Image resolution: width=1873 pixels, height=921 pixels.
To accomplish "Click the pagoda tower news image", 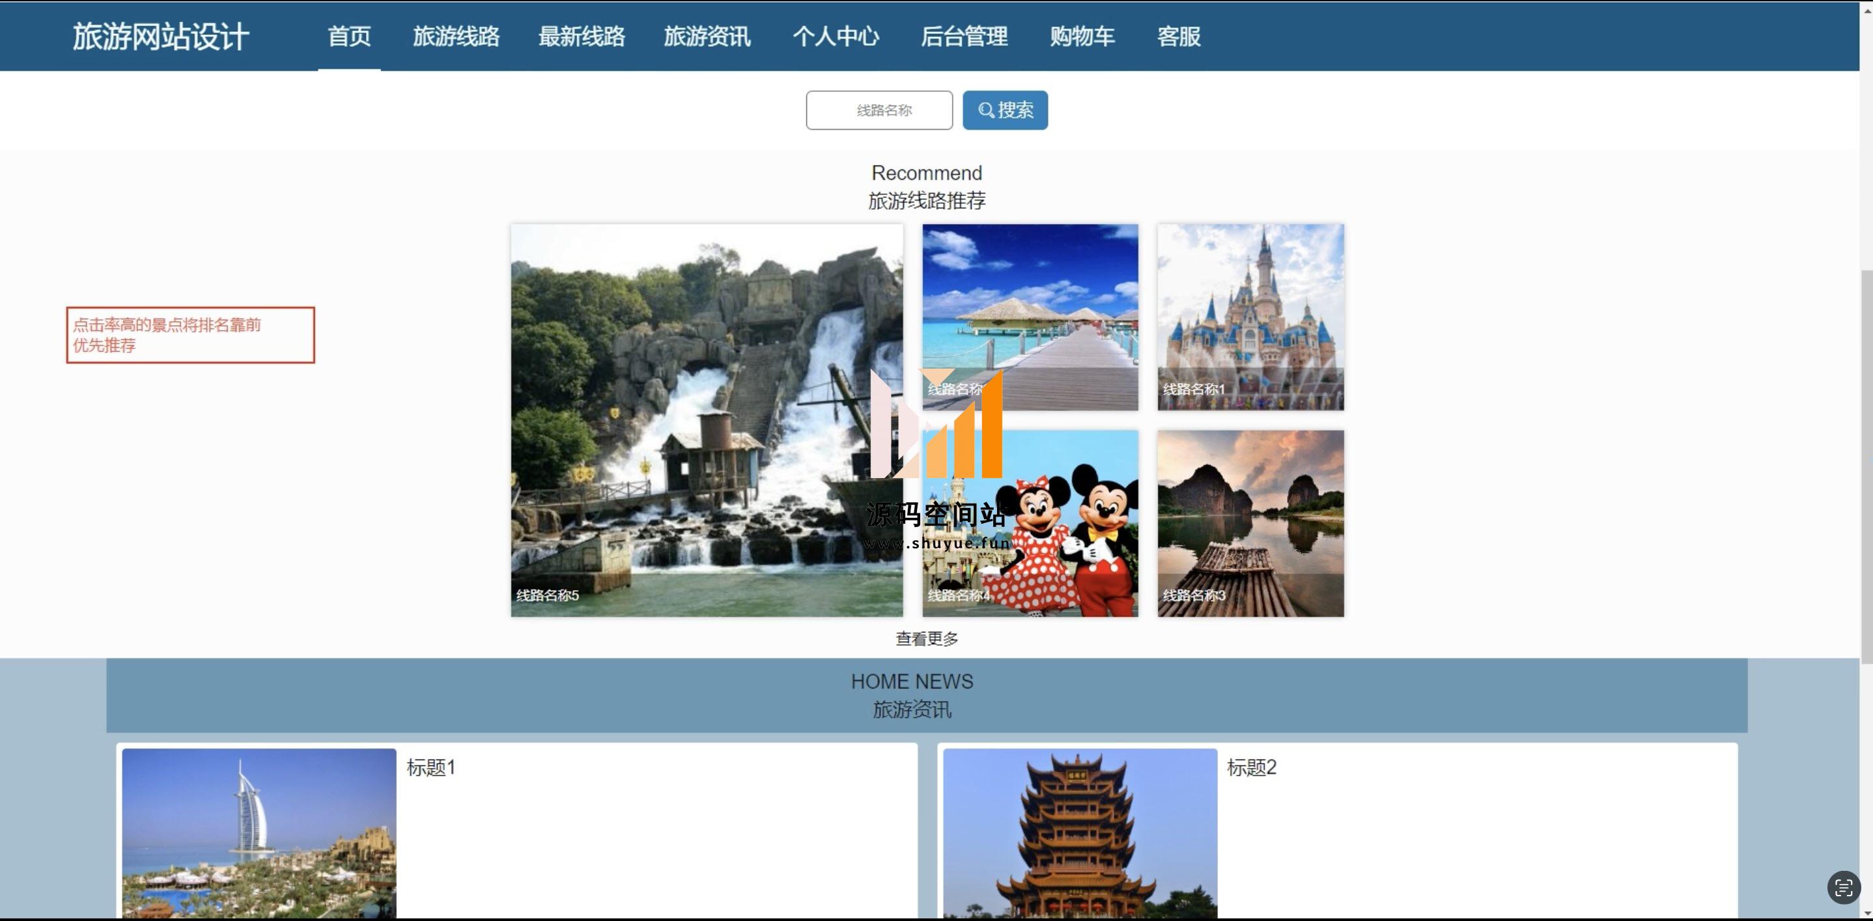I will (1080, 834).
